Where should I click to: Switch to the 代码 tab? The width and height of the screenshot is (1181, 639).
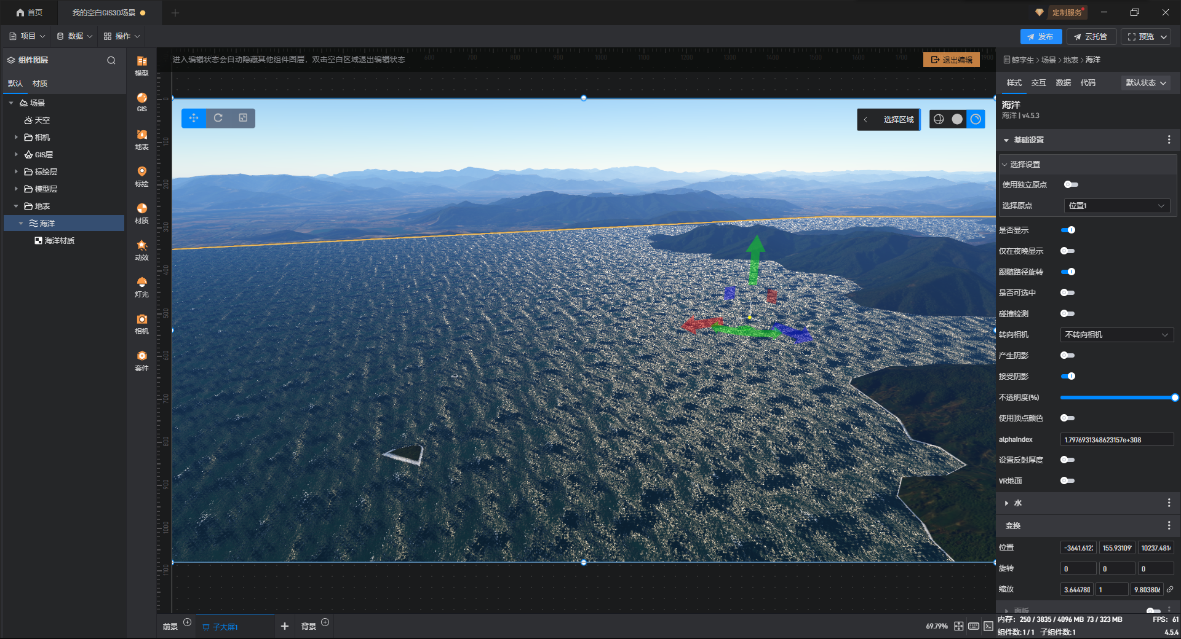click(1088, 83)
